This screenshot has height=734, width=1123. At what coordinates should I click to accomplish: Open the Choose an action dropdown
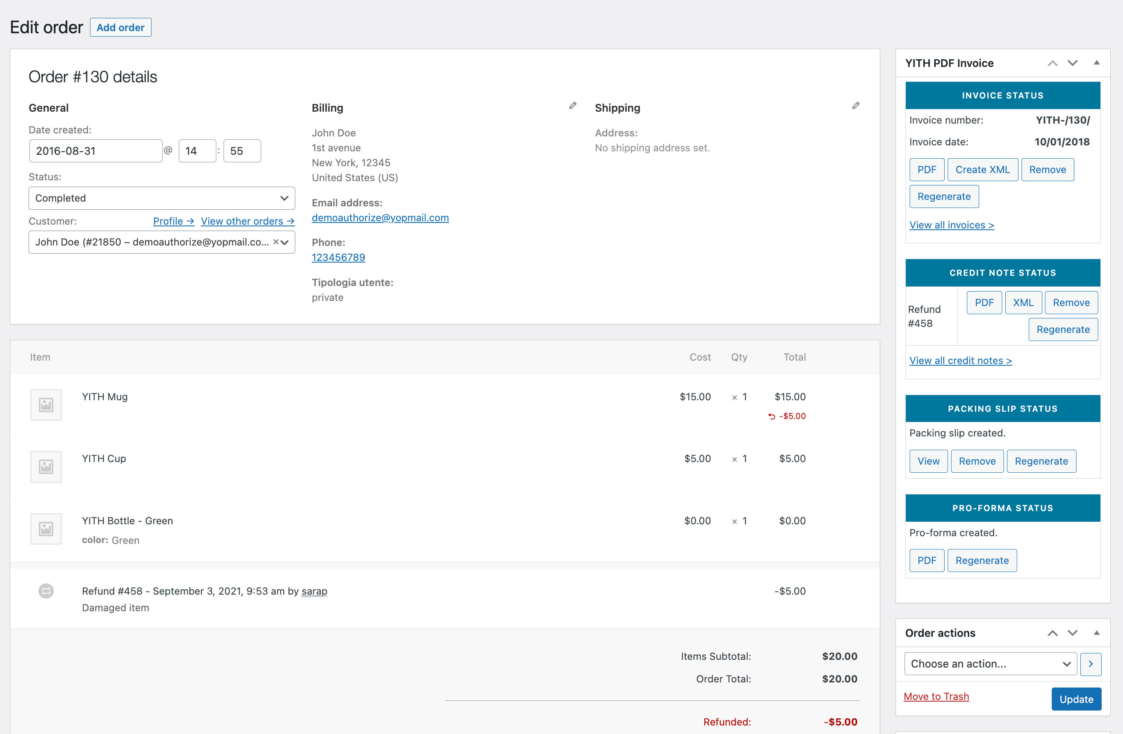(x=990, y=664)
